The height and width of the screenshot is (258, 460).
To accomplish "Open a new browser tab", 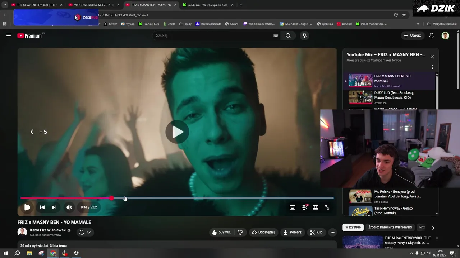I will point(241,5).
